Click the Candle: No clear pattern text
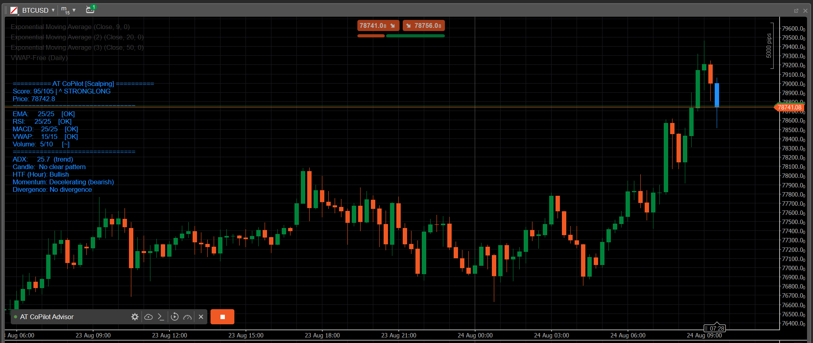This screenshot has width=813, height=343. [49, 167]
